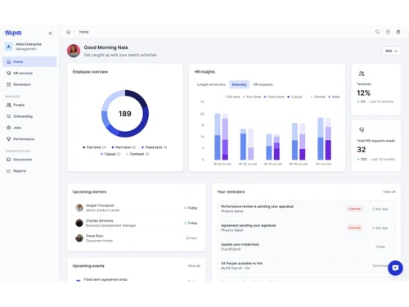Click View all in Upcoming events

point(194,266)
